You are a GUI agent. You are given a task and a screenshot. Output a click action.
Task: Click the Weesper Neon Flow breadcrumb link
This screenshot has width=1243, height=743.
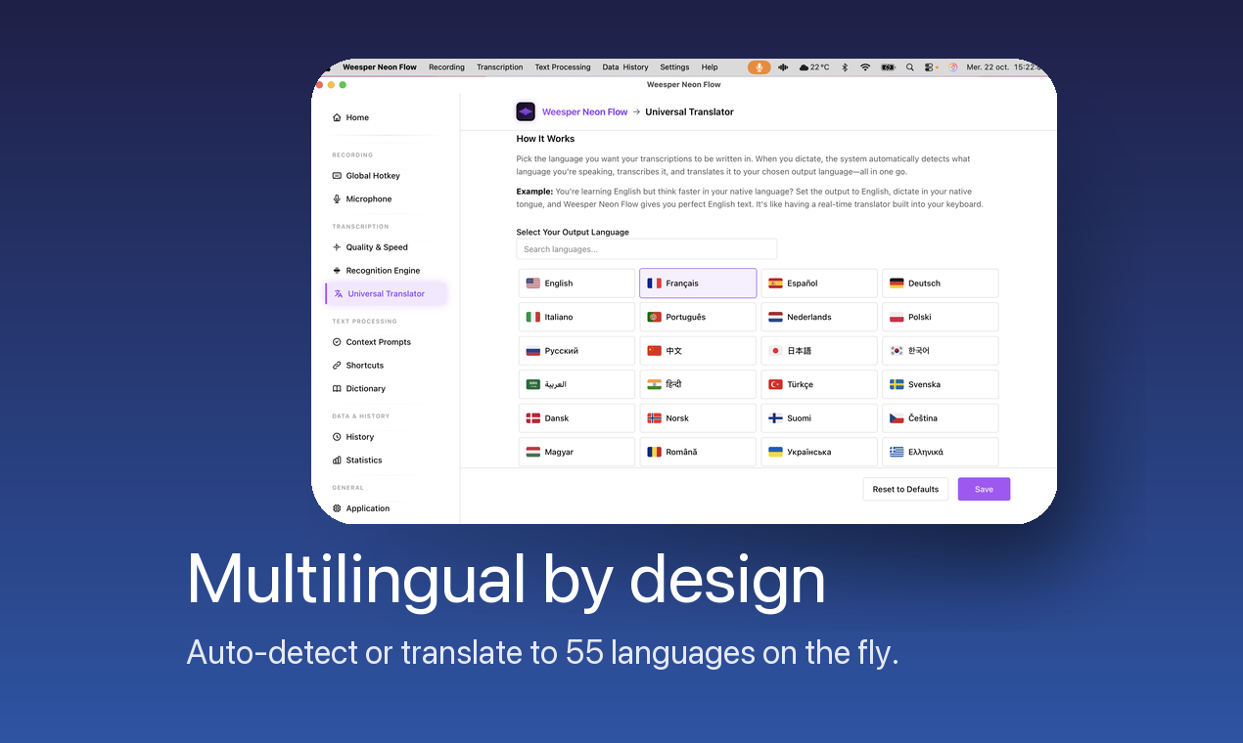pyautogui.click(x=584, y=112)
